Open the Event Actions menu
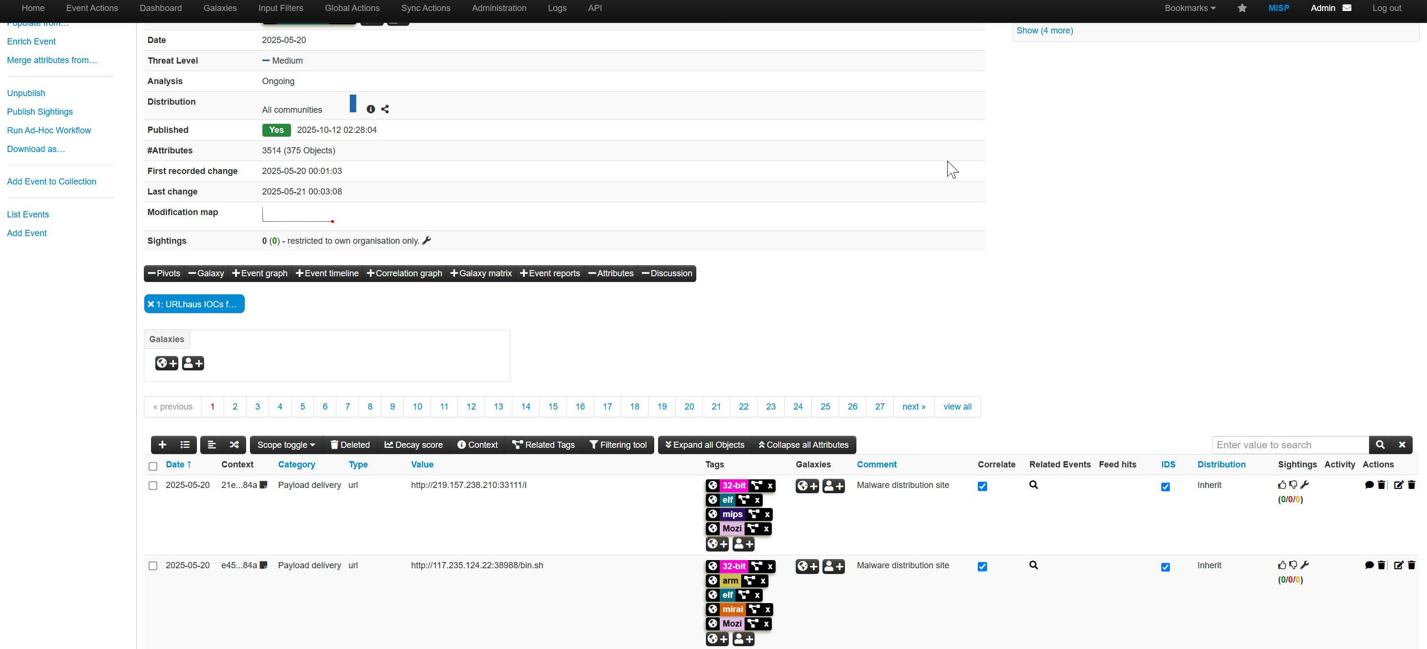This screenshot has height=649, width=1427. [x=91, y=8]
